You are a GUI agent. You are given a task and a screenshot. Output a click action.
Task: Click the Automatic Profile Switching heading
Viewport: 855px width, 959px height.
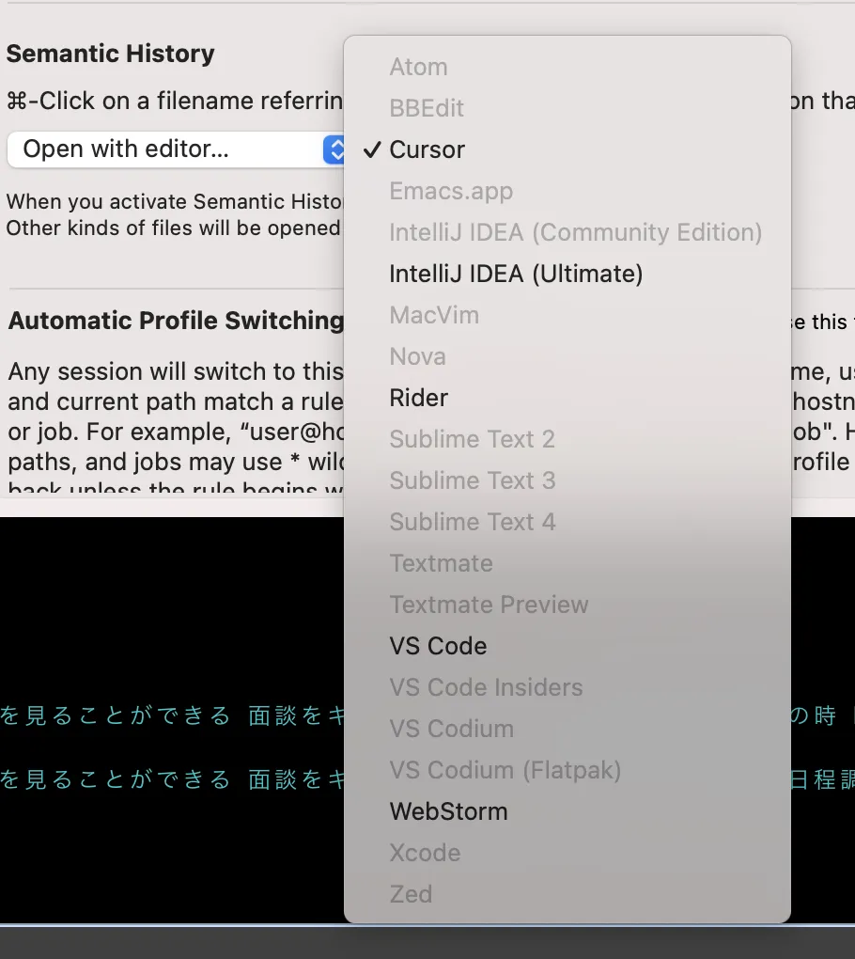click(176, 321)
